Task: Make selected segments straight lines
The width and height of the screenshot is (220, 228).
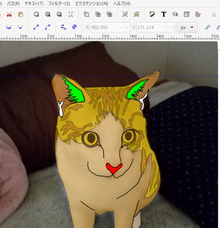Action: [36, 27]
